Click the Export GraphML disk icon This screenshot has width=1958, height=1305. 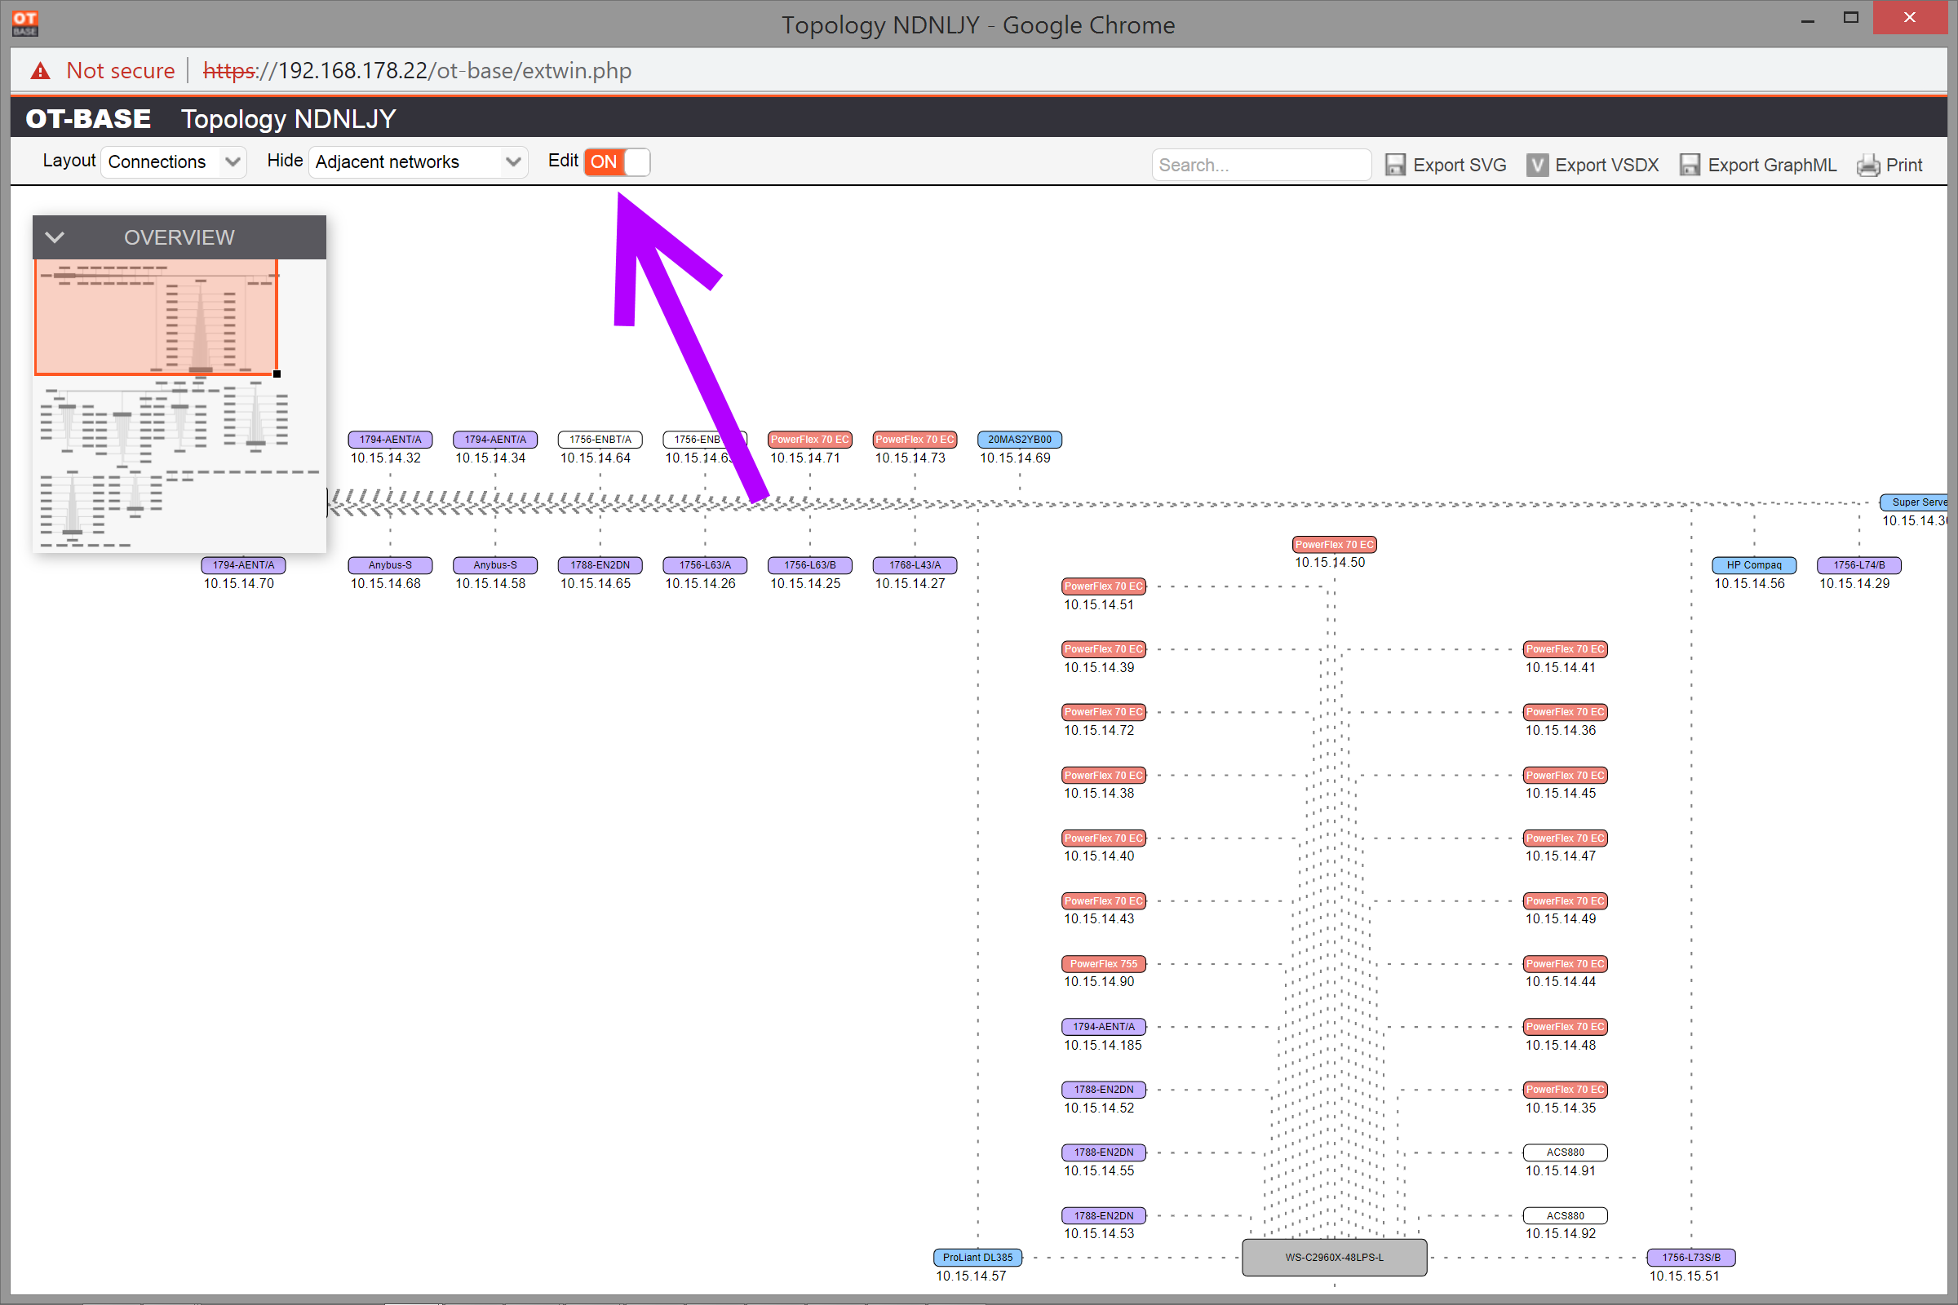click(x=1690, y=165)
